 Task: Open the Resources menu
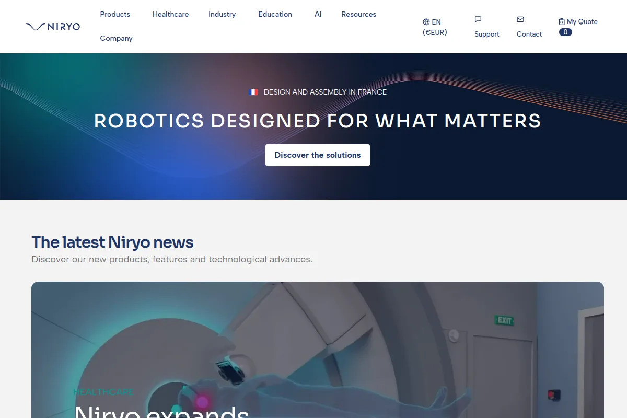(358, 14)
